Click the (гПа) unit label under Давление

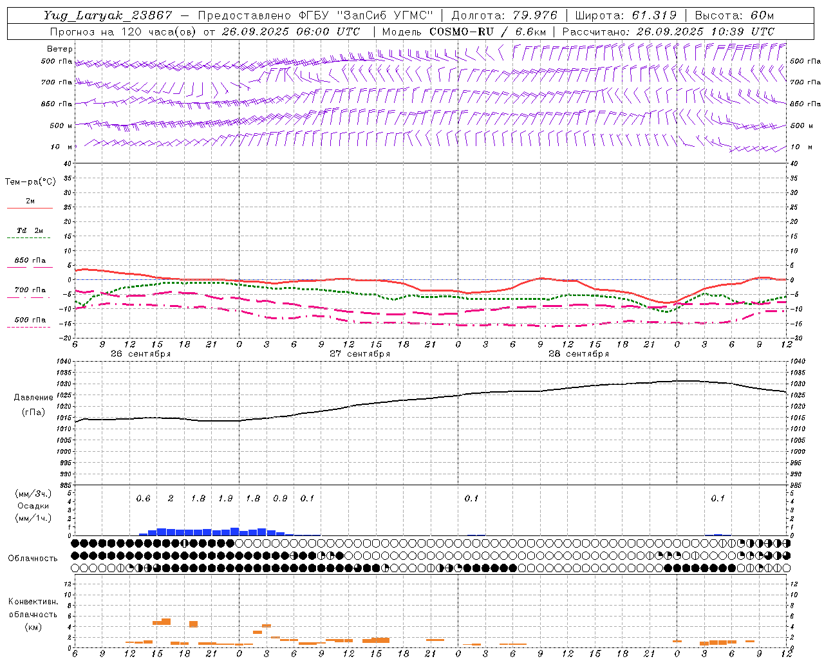point(33,412)
